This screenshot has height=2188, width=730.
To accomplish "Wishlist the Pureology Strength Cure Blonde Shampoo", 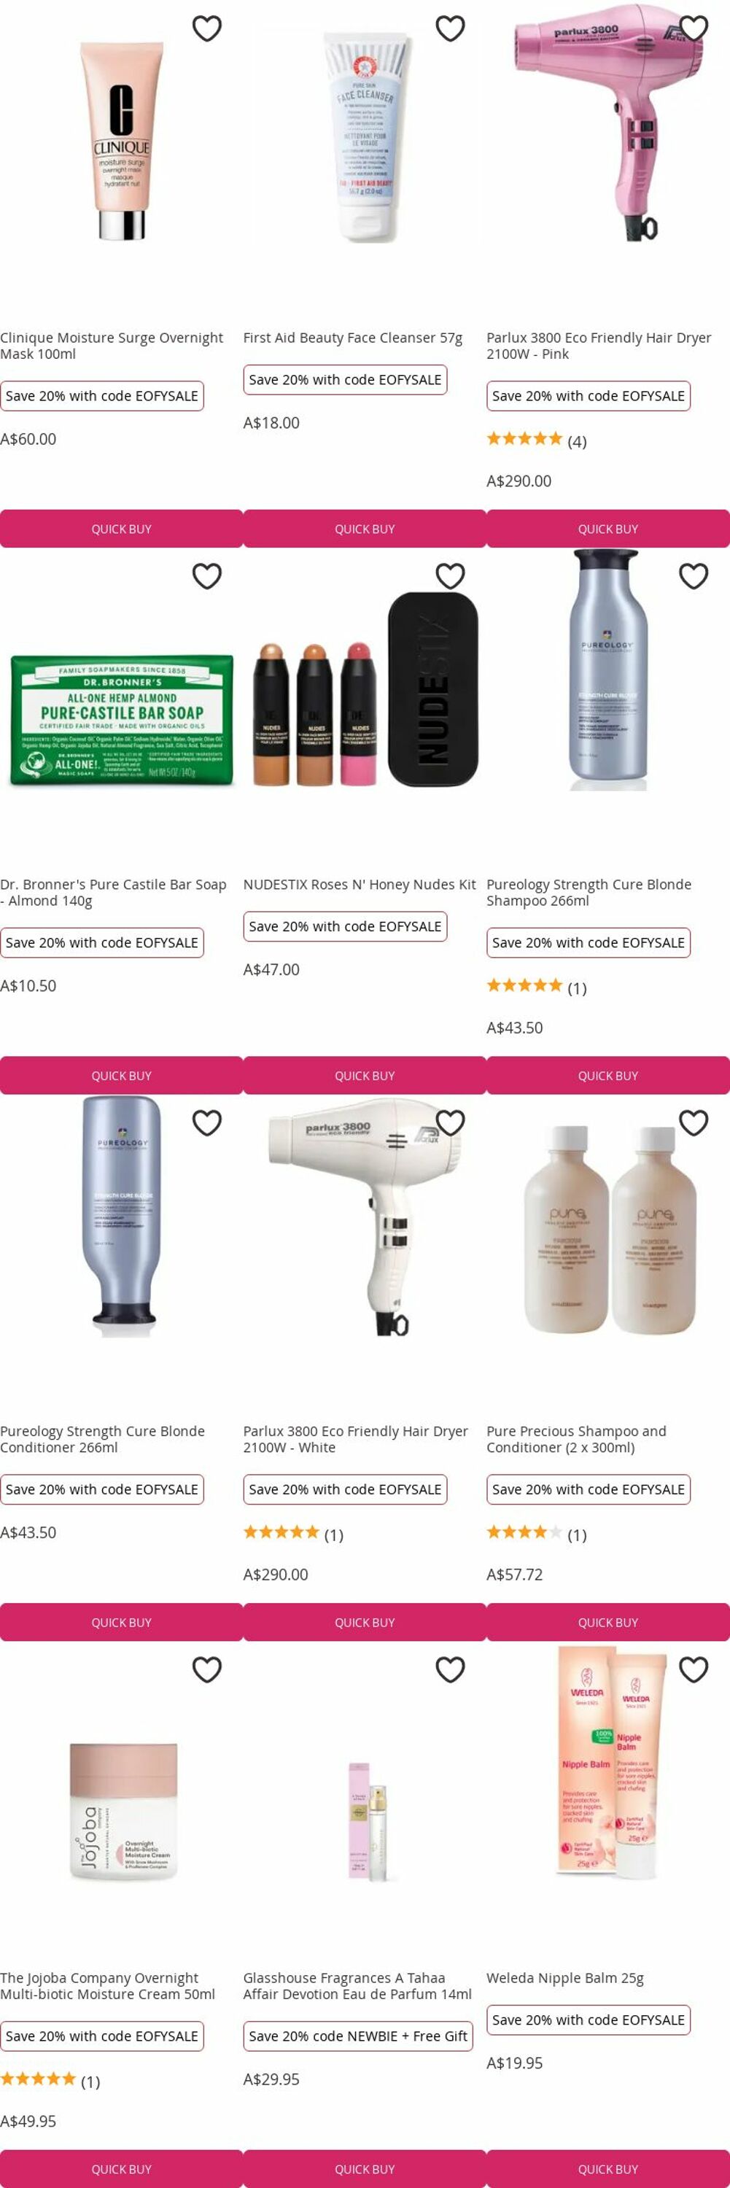I will click(694, 576).
